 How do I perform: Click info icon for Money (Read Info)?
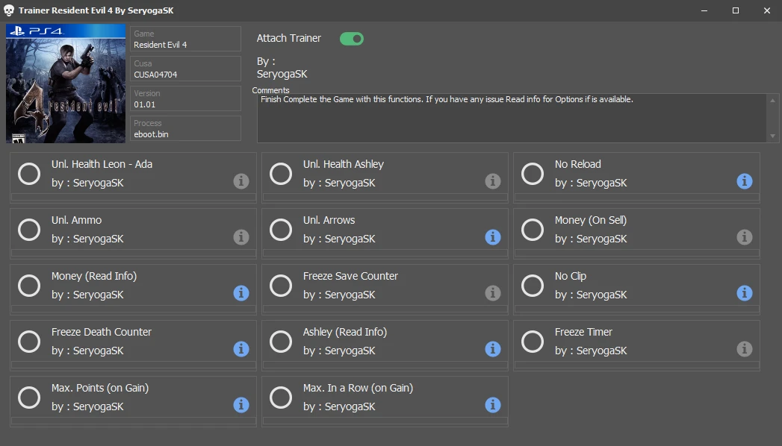pos(241,293)
